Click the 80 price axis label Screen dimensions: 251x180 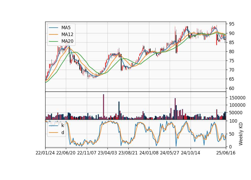[x=232, y=52]
